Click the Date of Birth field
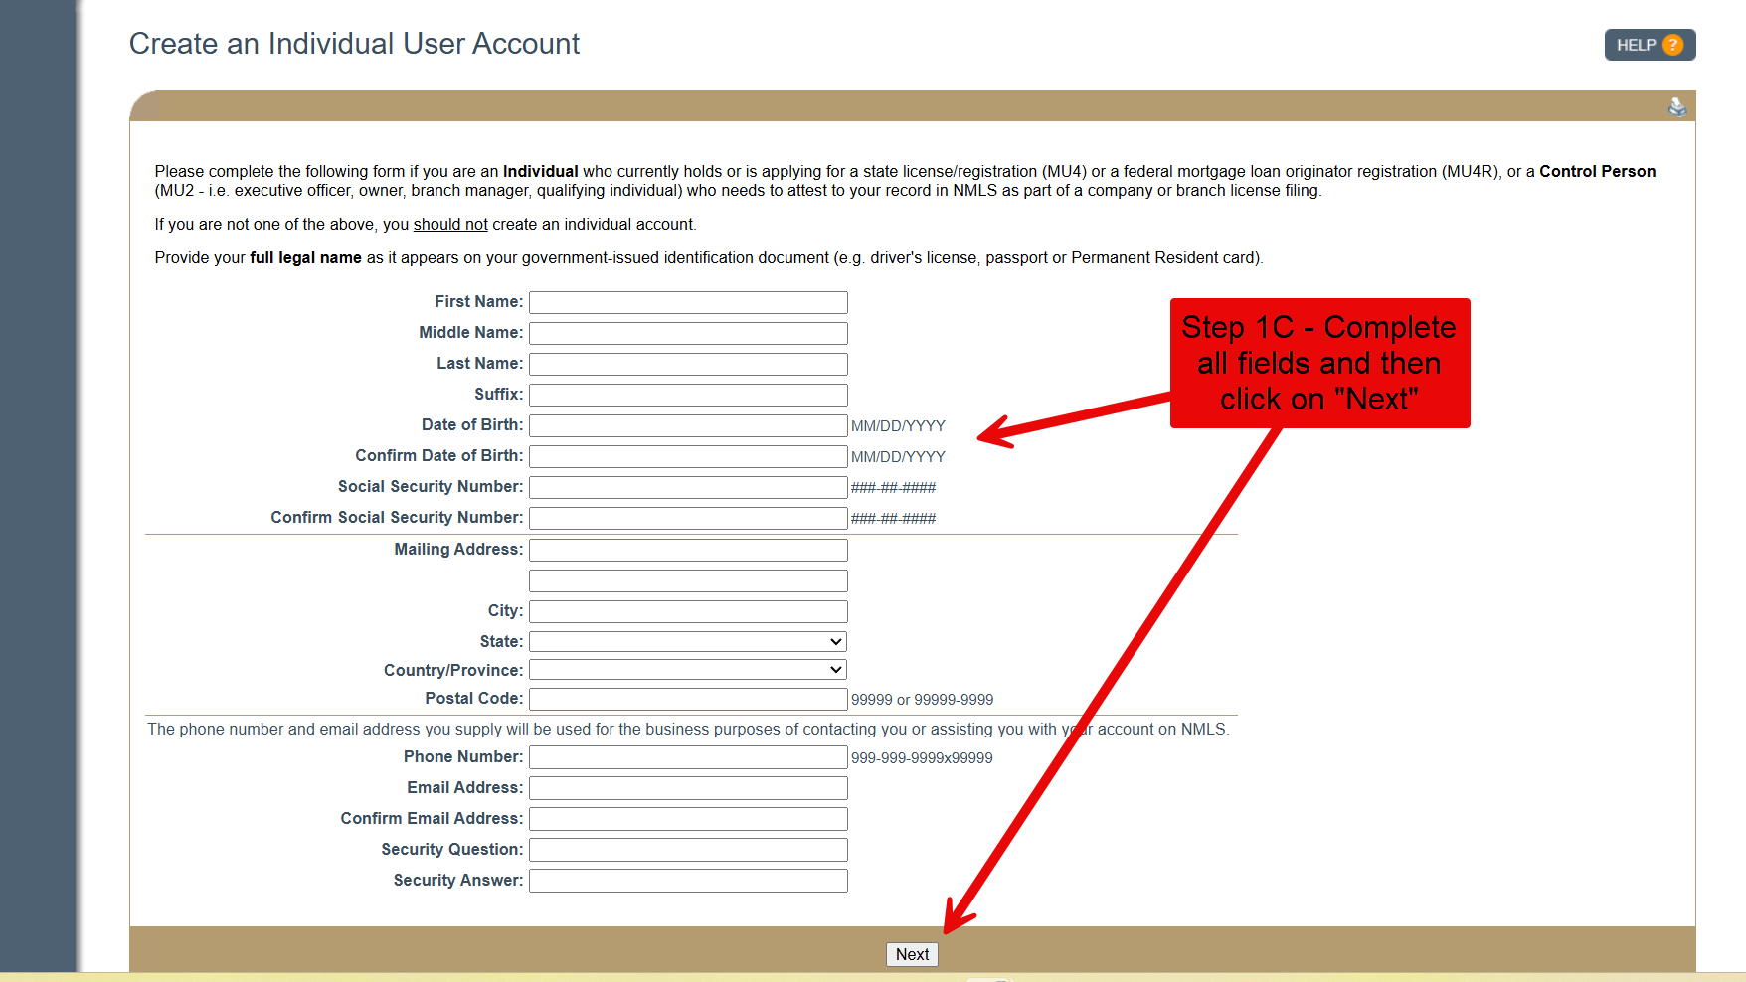This screenshot has width=1746, height=982. click(x=688, y=425)
